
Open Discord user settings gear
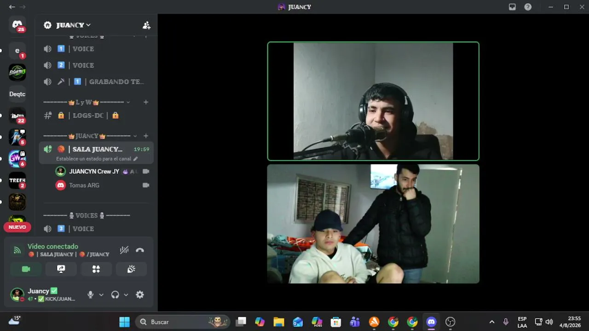[x=140, y=295]
